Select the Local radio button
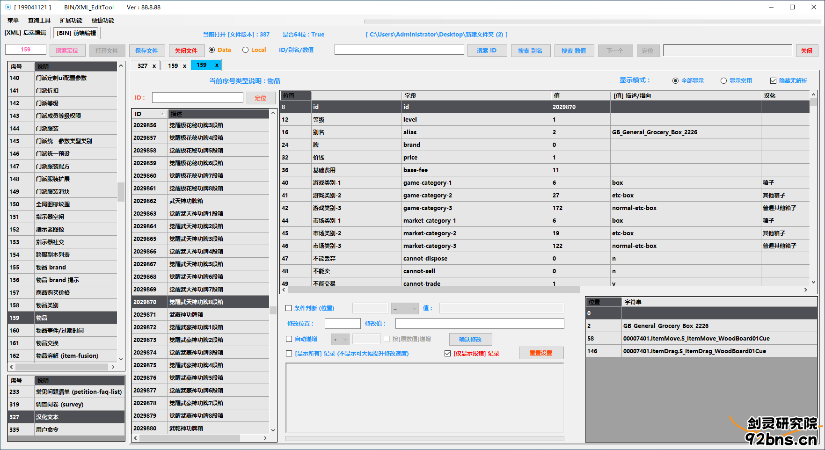This screenshot has height=450, width=825. point(245,50)
